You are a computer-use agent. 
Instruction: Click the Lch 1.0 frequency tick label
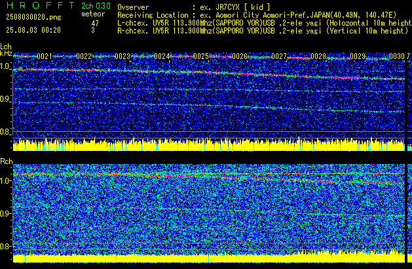tap(5, 66)
